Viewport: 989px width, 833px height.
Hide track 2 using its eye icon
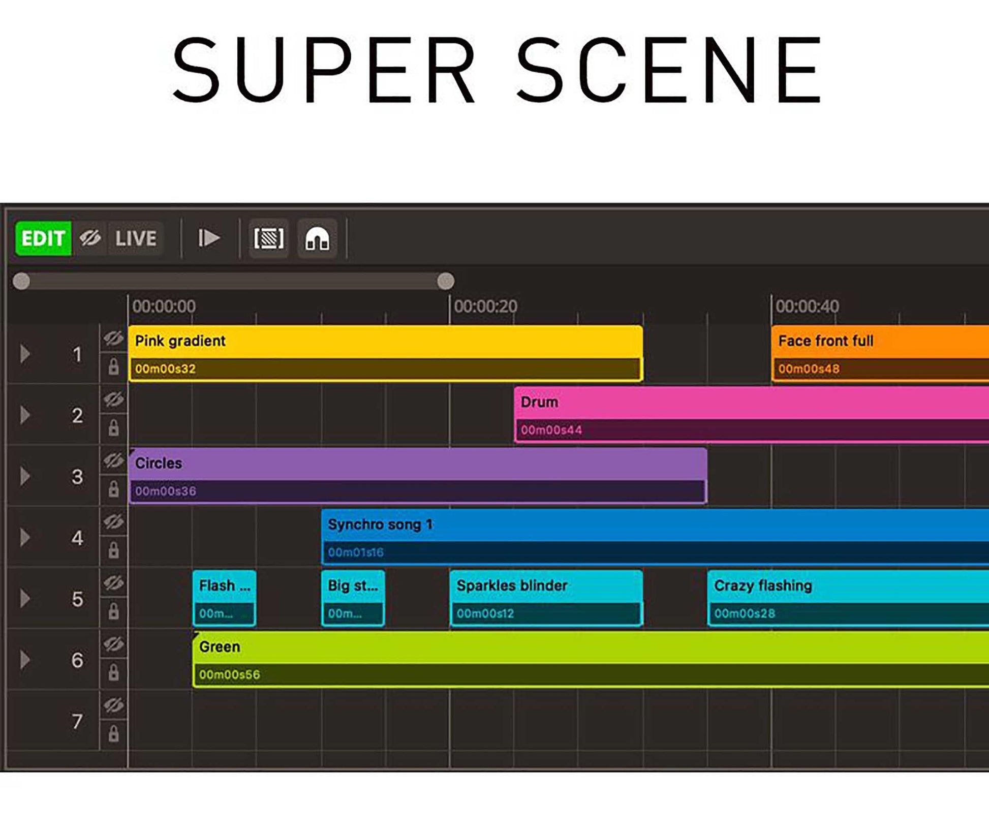(x=113, y=399)
